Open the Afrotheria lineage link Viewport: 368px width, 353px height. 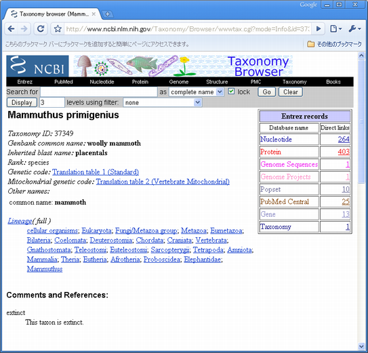point(125,259)
